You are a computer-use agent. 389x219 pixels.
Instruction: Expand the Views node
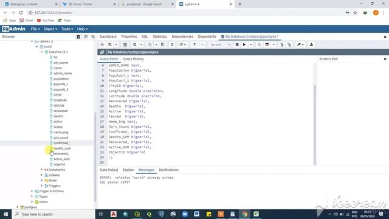(x=32, y=202)
